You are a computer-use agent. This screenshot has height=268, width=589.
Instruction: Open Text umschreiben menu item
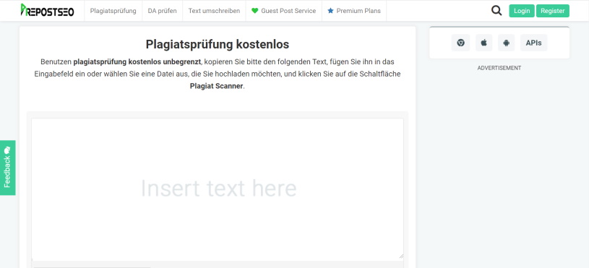[x=214, y=11]
